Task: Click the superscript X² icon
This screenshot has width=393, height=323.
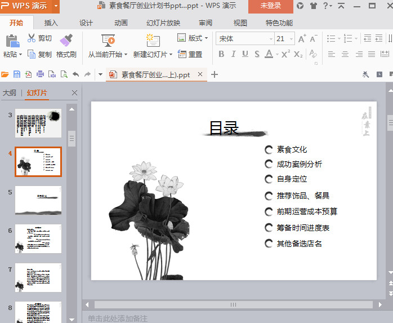Action: pos(285,54)
